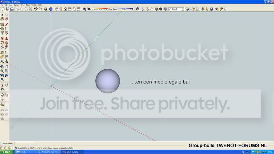This screenshot has width=274, height=154.
Task: Switch to Front house view
Action: tap(65, 9)
